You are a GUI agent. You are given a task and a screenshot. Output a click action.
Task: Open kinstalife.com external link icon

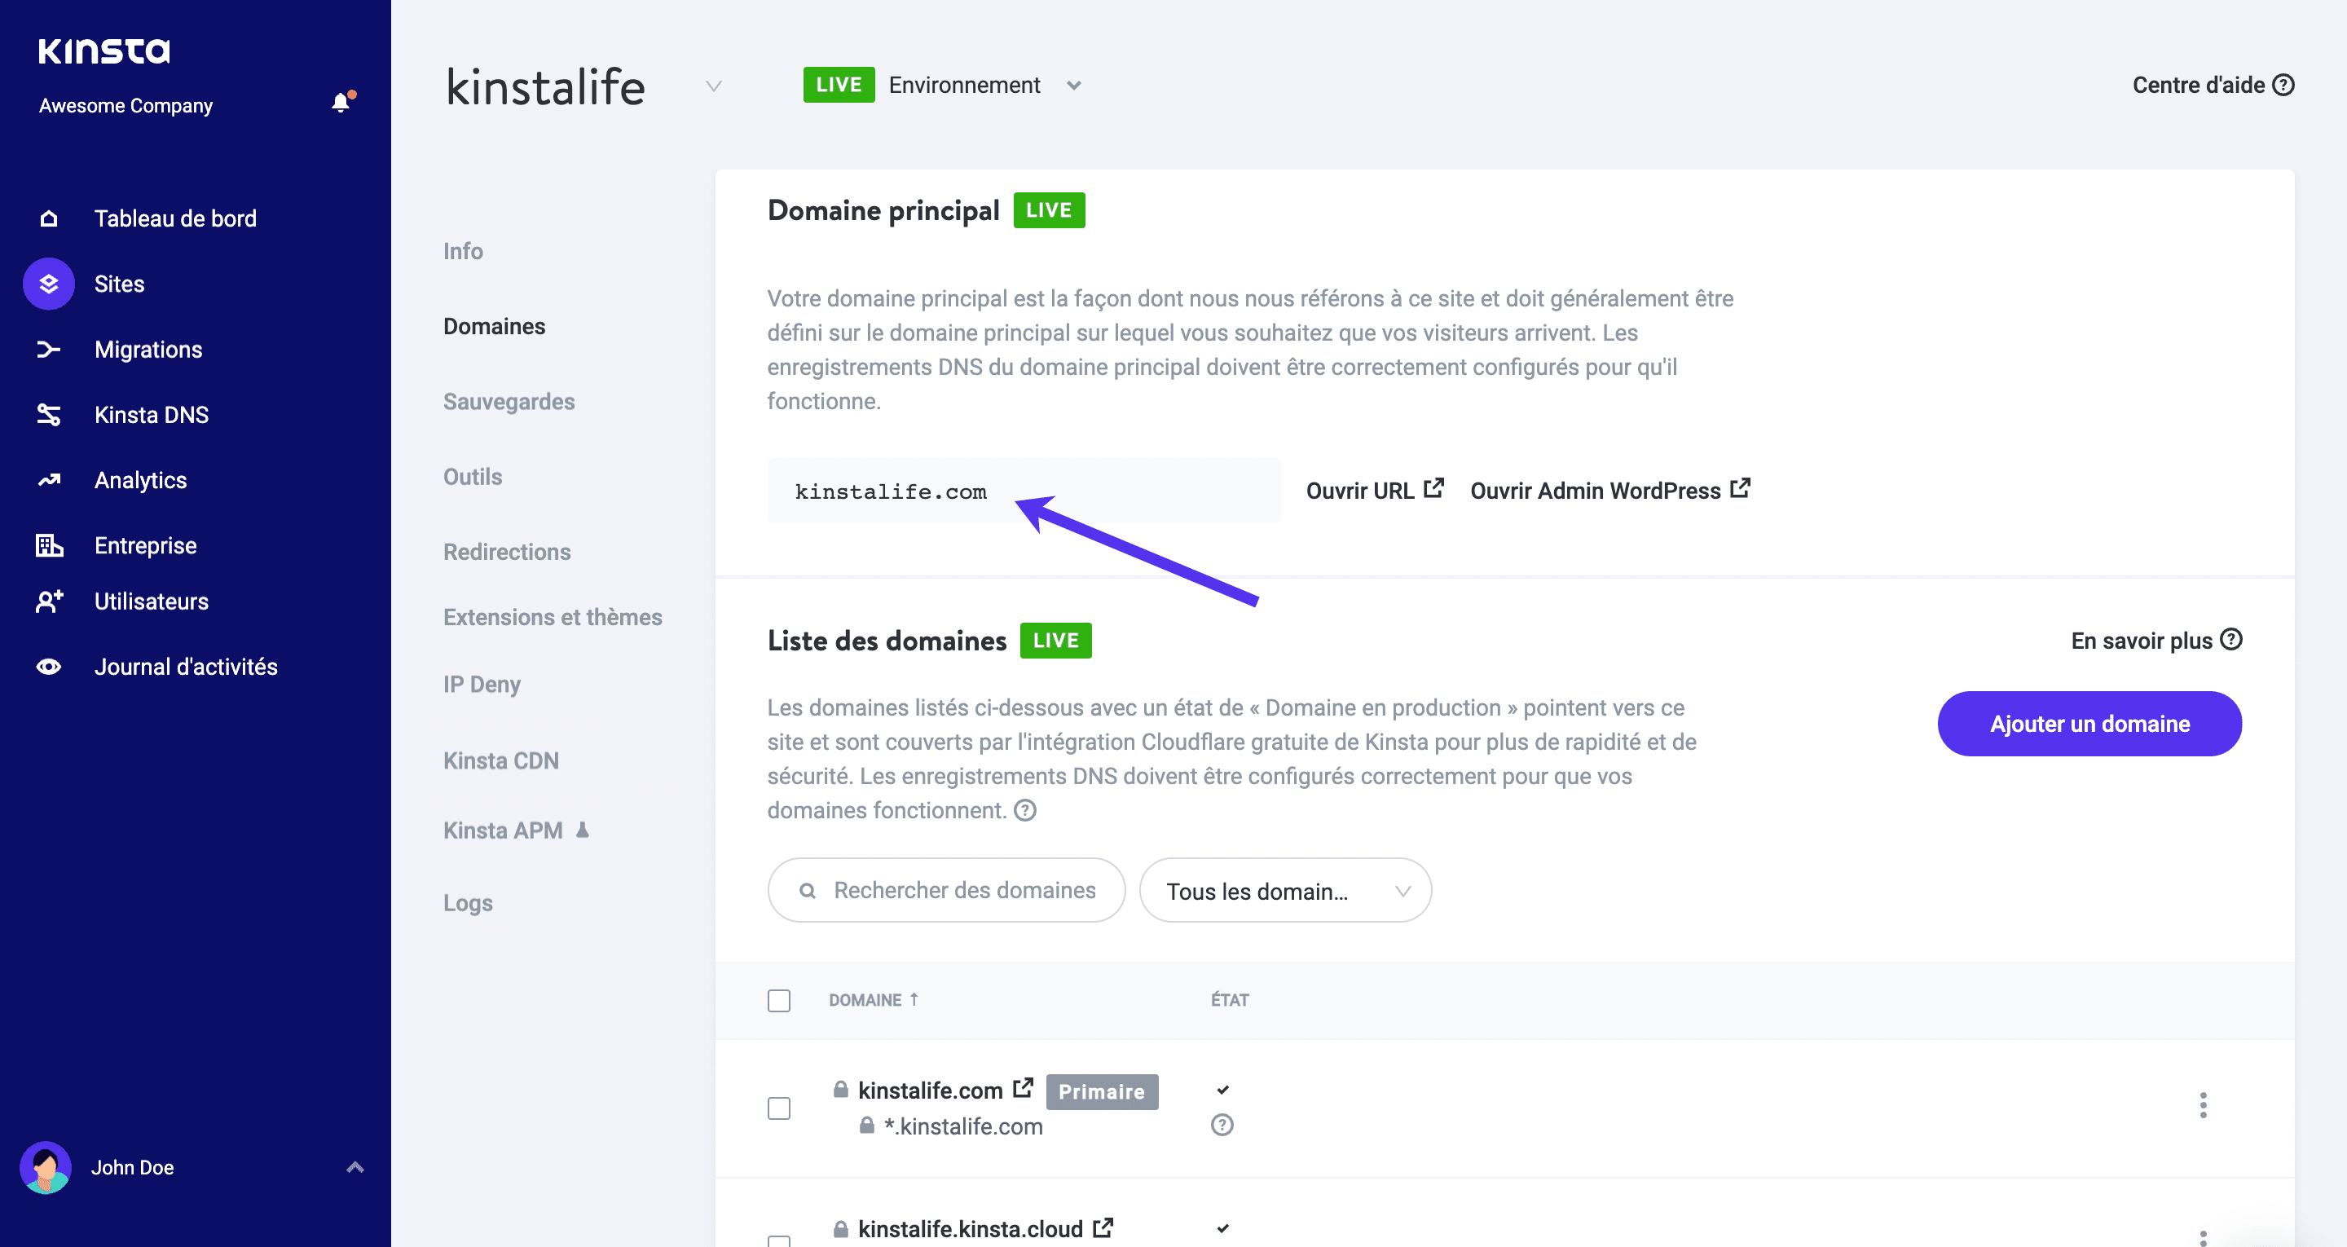tap(1024, 1087)
